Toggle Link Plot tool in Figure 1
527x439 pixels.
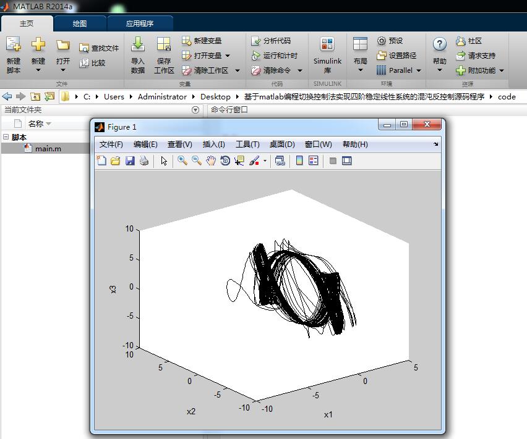click(x=280, y=161)
